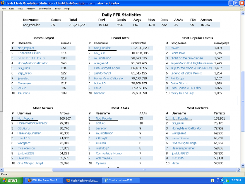The width and height of the screenshot is (245, 184).
Task: Click the horizontal scrollbar left arrow
Action: pyautogui.click(x=3, y=169)
